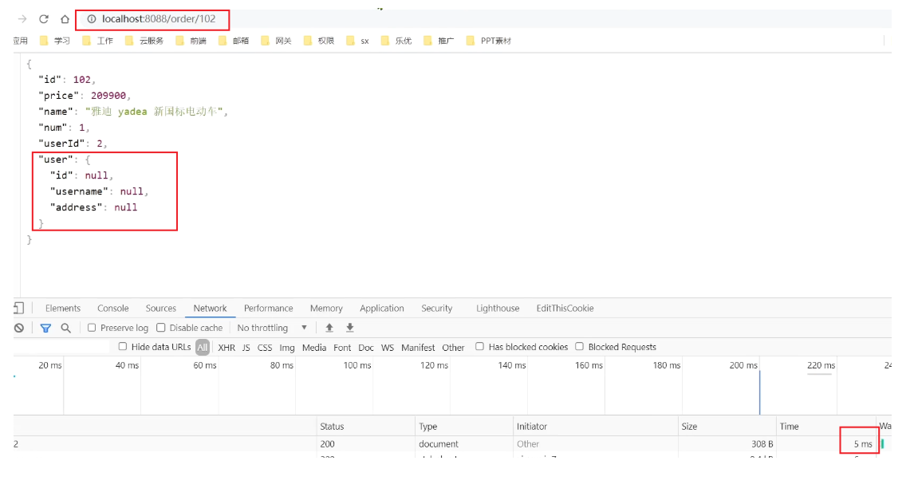914x496 pixels.
Task: Select the 200 document request row
Action: pos(452,443)
